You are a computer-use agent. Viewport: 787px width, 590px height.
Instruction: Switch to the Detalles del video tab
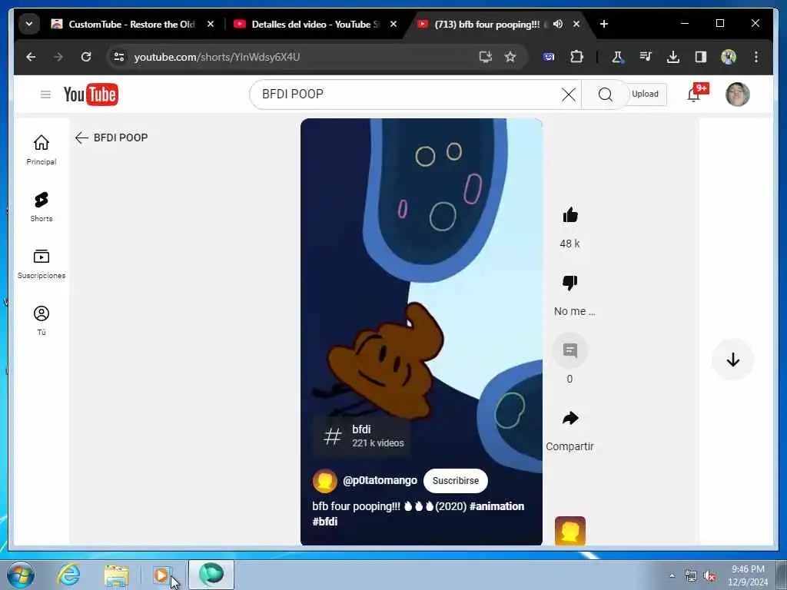tap(315, 24)
